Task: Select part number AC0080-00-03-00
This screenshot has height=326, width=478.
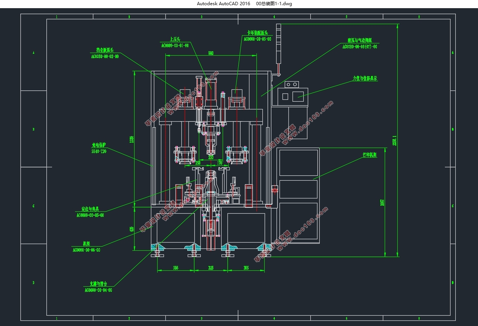Action: tap(258, 39)
